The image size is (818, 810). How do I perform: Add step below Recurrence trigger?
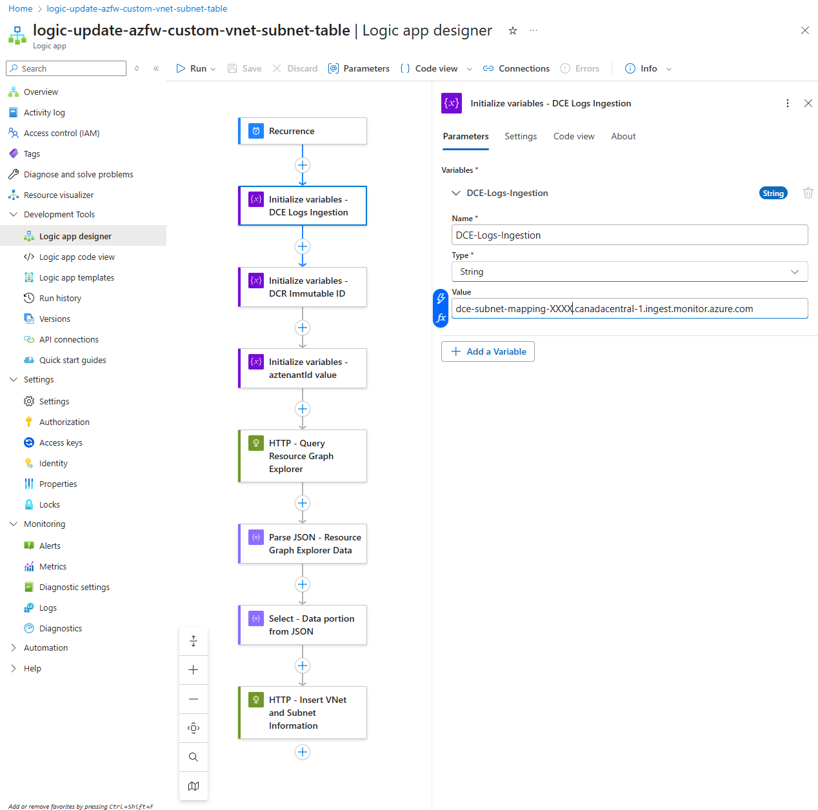[303, 165]
